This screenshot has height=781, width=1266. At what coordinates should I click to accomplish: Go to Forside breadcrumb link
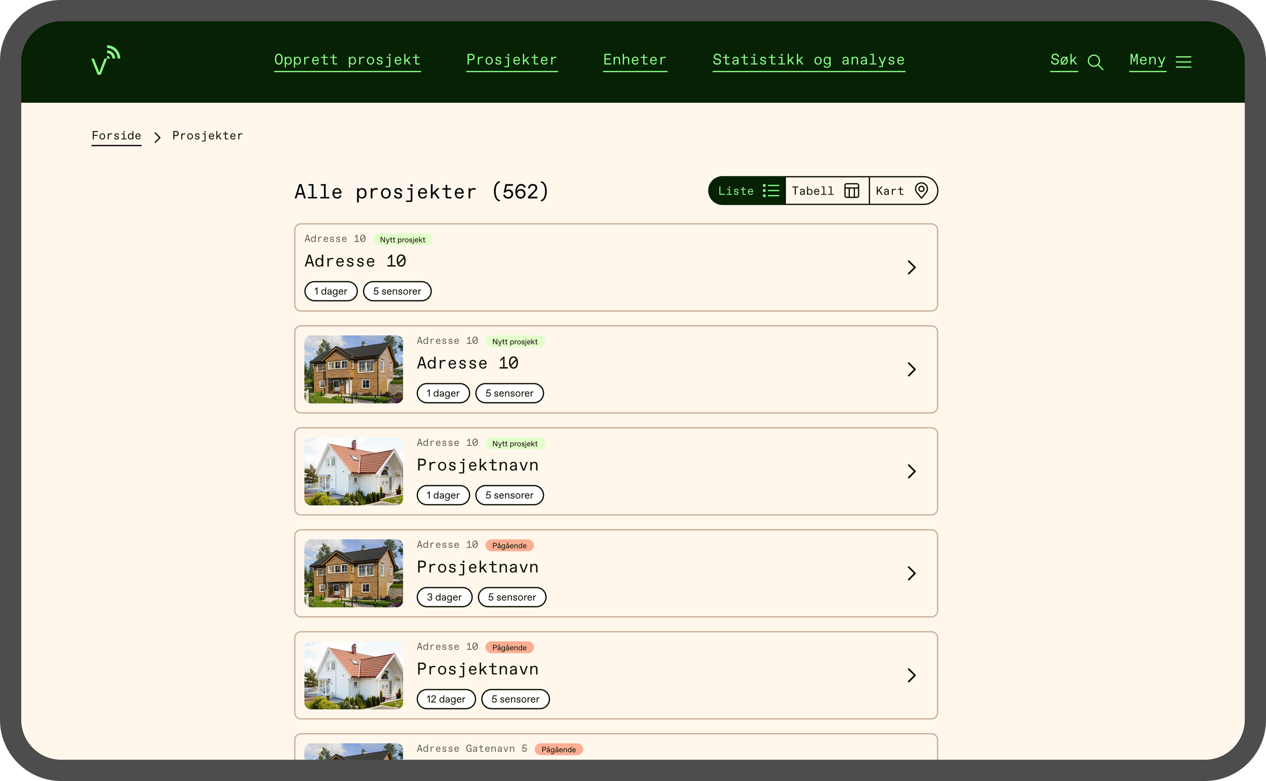116,136
